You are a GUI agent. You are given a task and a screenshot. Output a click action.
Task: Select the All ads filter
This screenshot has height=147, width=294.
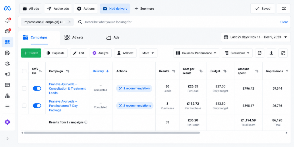(31, 9)
